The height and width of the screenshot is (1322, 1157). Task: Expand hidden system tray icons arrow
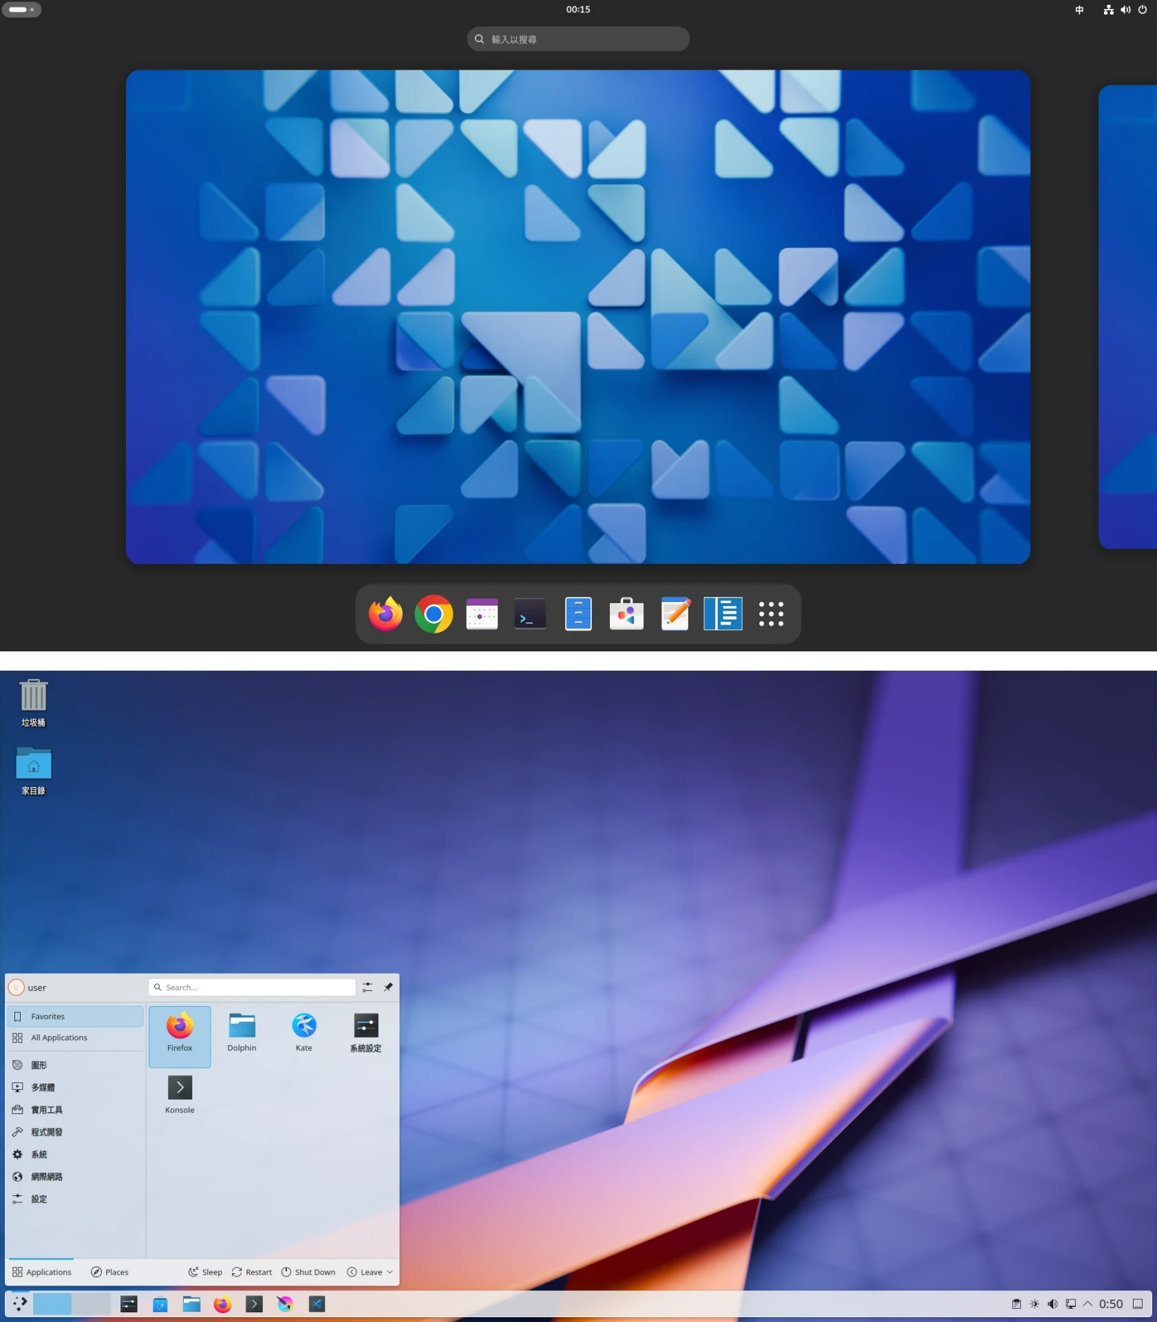point(1087,1303)
